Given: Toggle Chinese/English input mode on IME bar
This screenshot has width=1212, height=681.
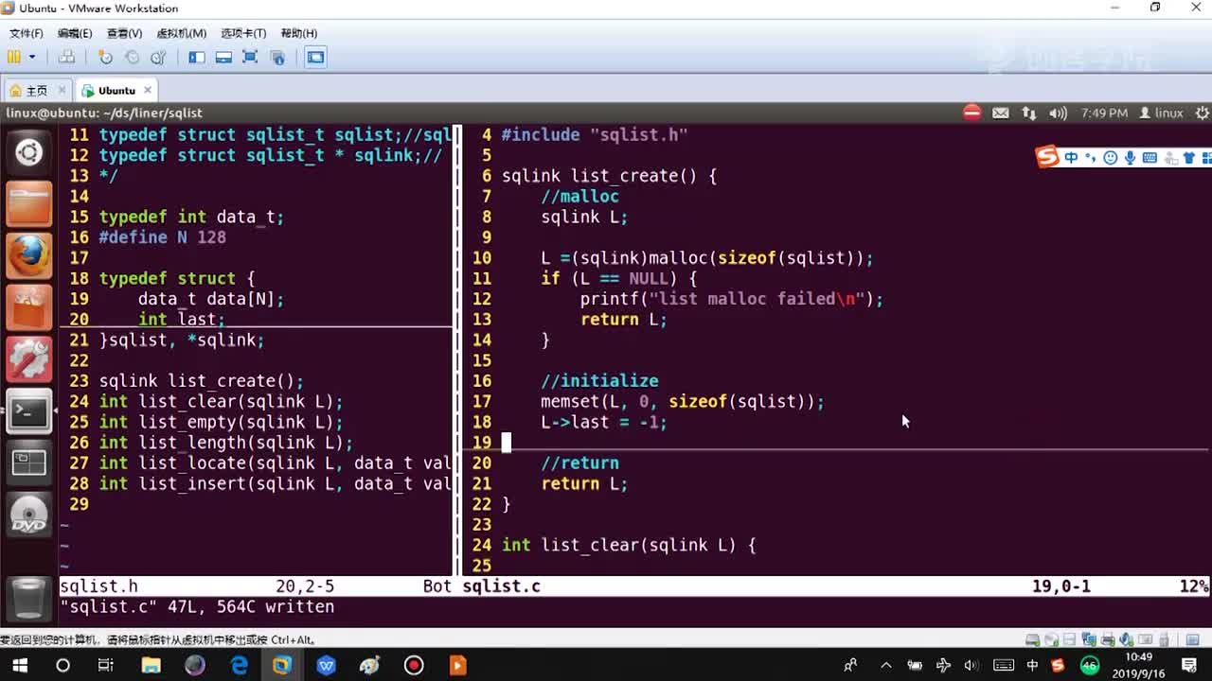Looking at the screenshot, I should (x=1071, y=158).
